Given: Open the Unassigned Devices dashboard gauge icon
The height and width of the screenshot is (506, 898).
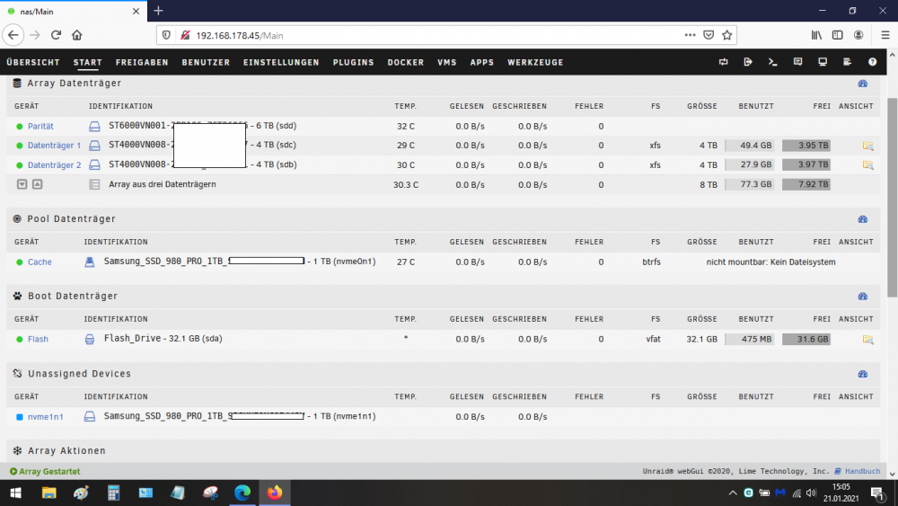Looking at the screenshot, I should (x=862, y=374).
